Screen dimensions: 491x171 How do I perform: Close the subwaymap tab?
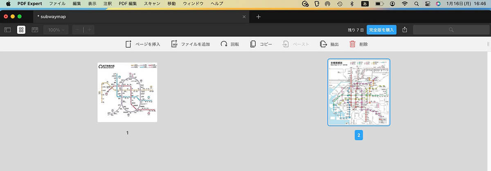point(244,17)
